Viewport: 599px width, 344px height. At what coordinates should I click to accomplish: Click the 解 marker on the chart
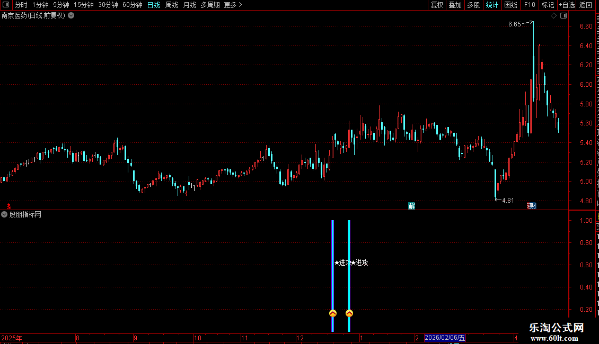click(411, 206)
